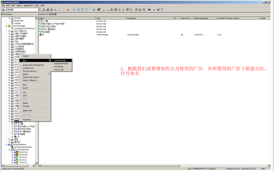Choose Properties in the context menu
Viewport: 274px width, 172px height.
pos(27,120)
